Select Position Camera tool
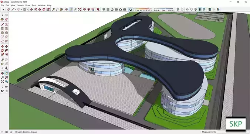 2,87
